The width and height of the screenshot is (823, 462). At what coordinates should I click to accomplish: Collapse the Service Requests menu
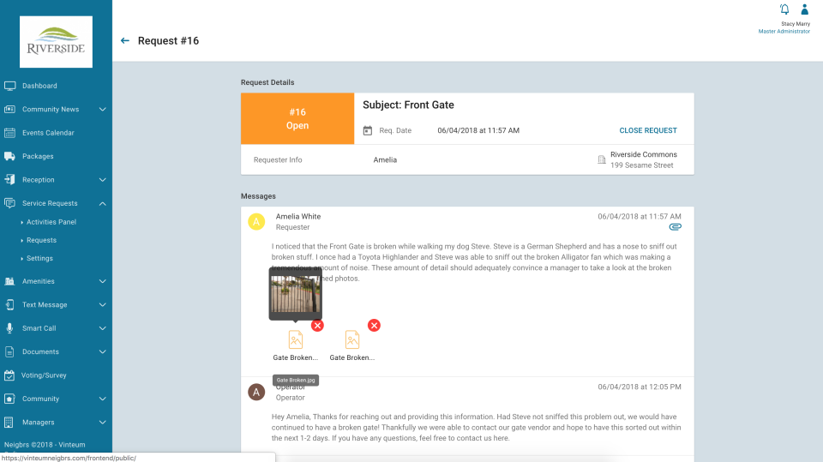102,203
